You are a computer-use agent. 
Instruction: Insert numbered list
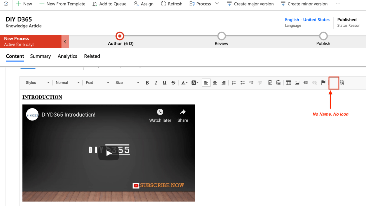[234, 83]
